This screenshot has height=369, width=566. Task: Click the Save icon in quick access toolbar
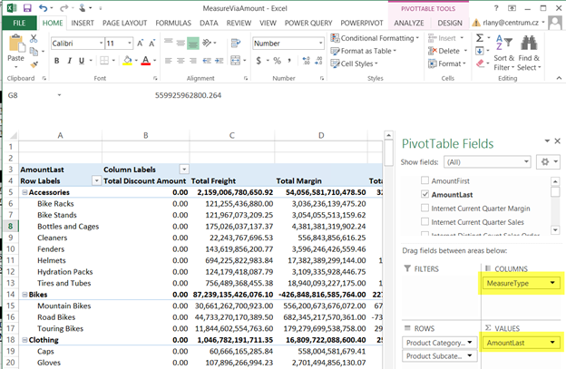coord(27,8)
